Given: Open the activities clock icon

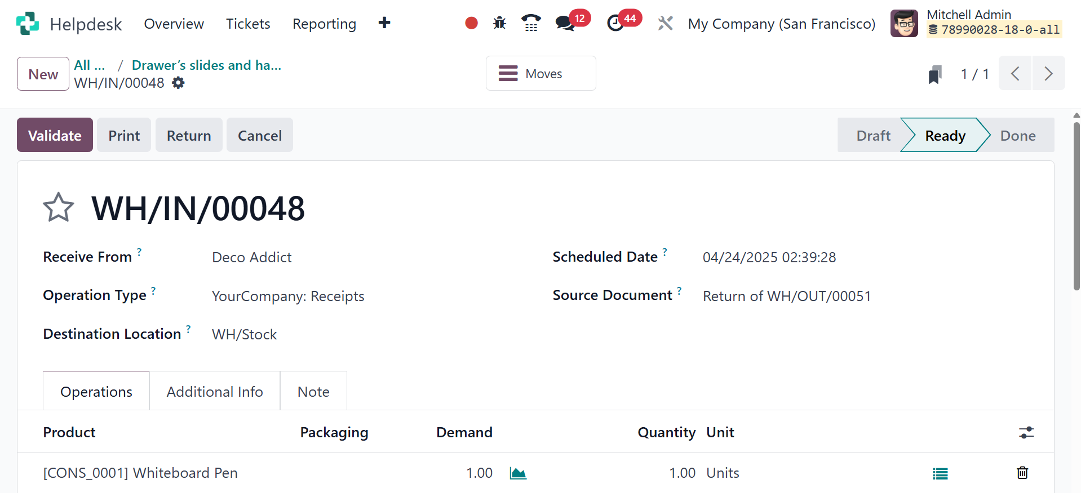Looking at the screenshot, I should point(615,23).
